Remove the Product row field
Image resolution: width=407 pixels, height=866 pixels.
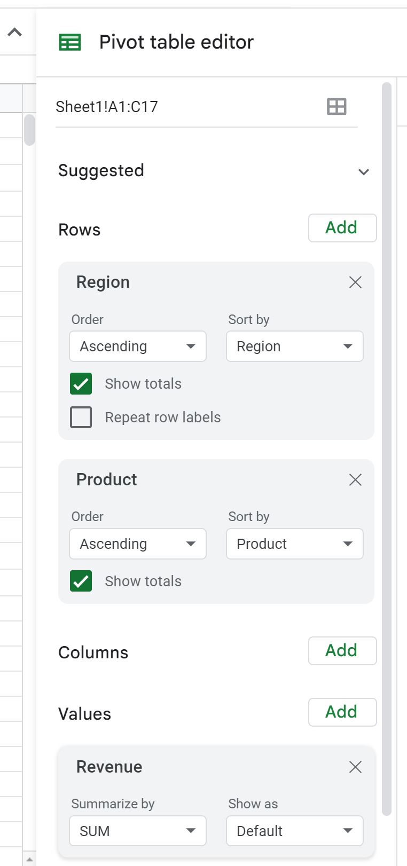(355, 480)
